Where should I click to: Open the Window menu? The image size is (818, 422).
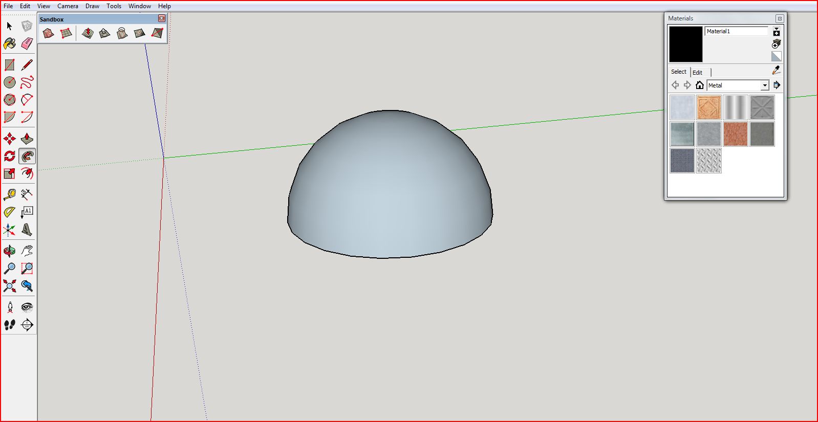(x=140, y=6)
